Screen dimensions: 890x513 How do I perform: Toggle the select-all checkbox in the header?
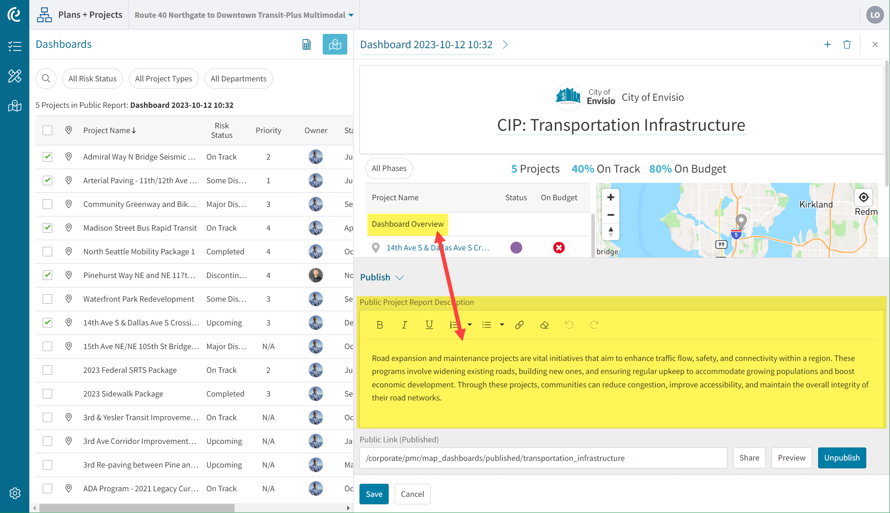pyautogui.click(x=47, y=130)
